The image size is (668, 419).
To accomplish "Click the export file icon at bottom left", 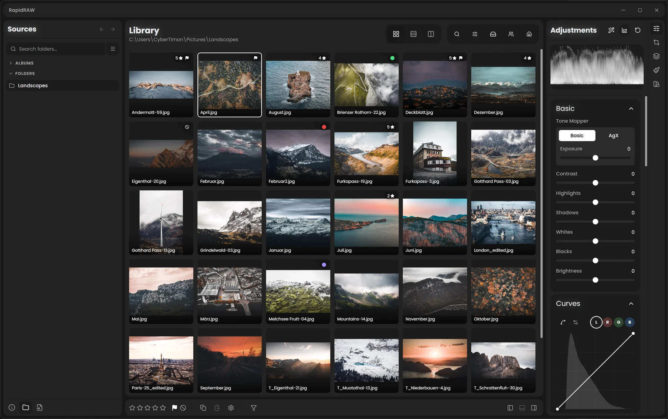I will [x=39, y=408].
